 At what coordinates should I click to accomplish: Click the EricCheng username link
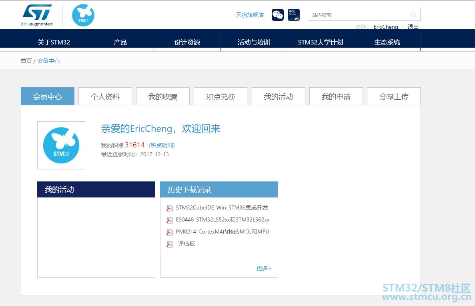click(x=386, y=27)
